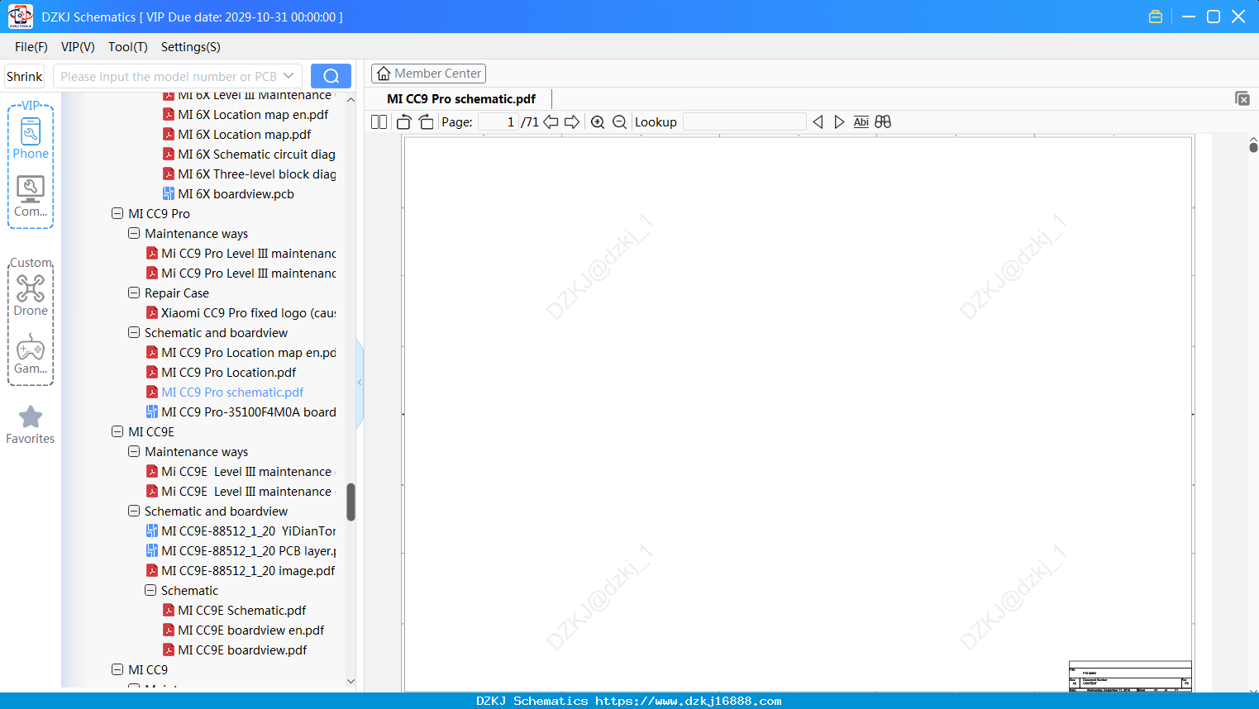This screenshot has width=1259, height=709.
Task: Find next lookup match
Action: (839, 122)
